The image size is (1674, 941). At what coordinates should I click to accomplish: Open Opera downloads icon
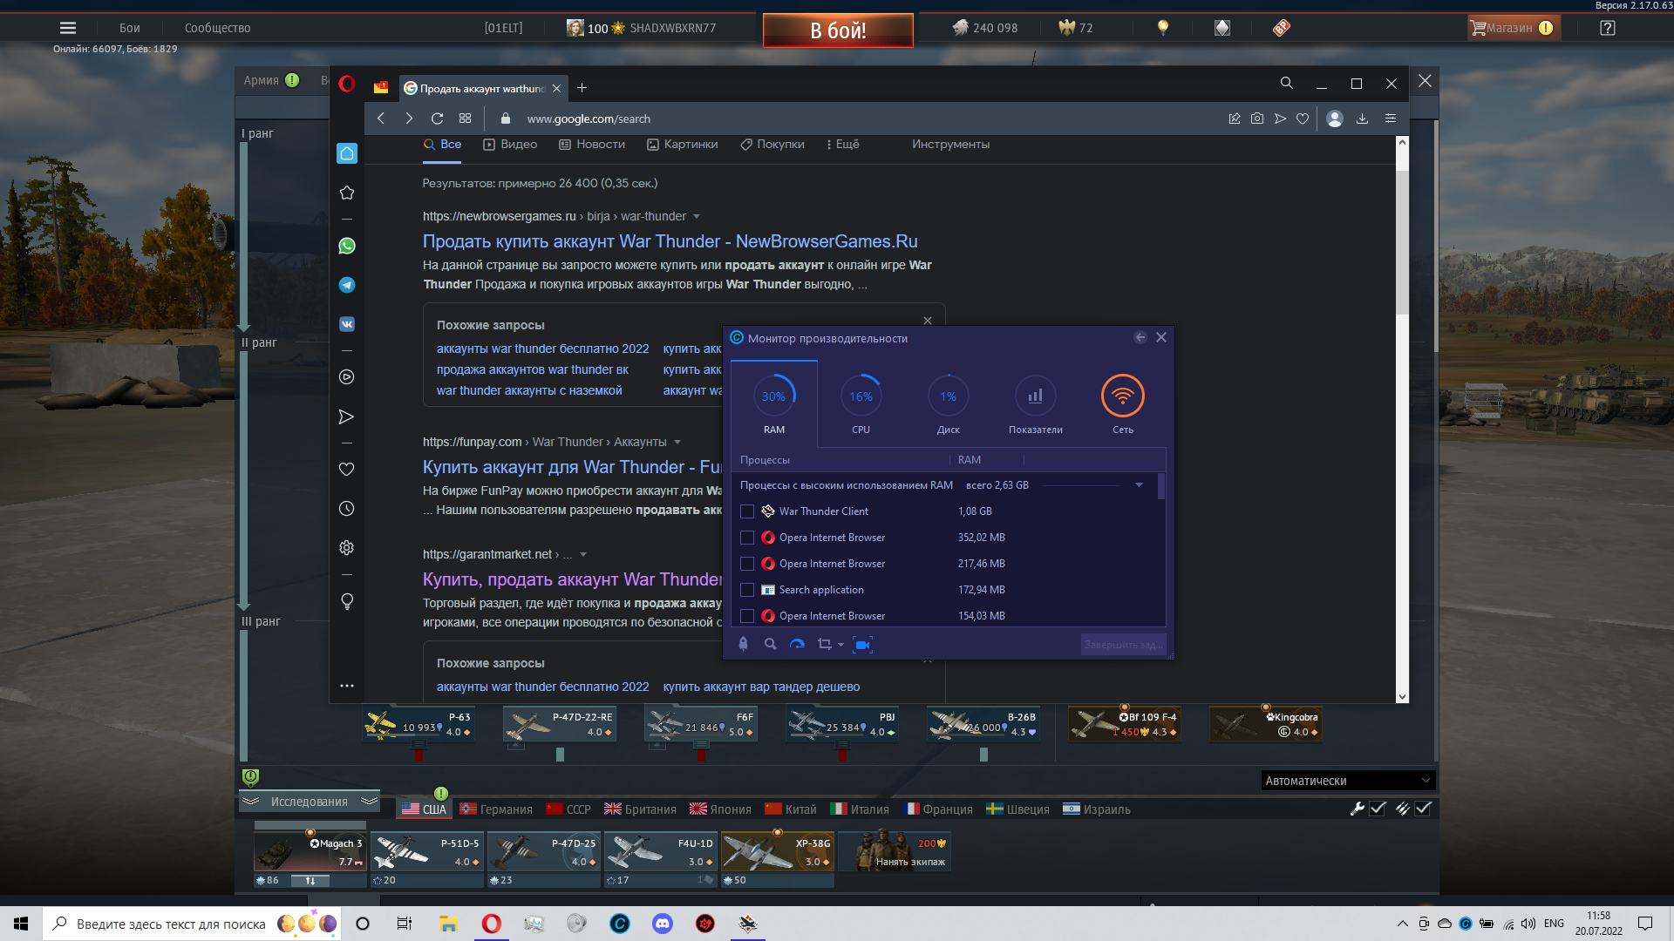[x=1362, y=118]
